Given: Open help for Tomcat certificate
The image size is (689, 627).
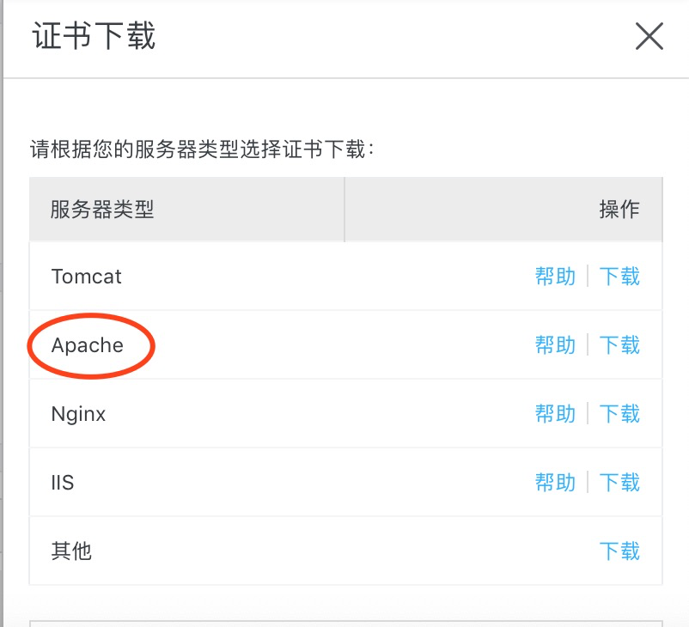Looking at the screenshot, I should (x=555, y=277).
